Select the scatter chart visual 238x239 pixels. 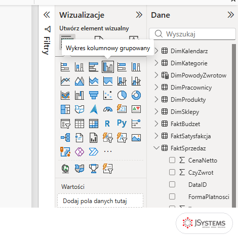pyautogui.click(x=108, y=95)
